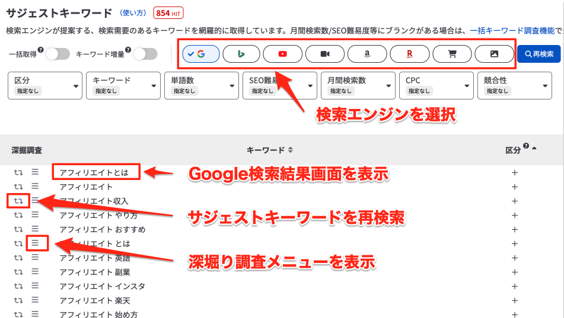The height and width of the screenshot is (318, 564).
Task: Click the アフィリエイトとは keyword
Action: click(95, 172)
